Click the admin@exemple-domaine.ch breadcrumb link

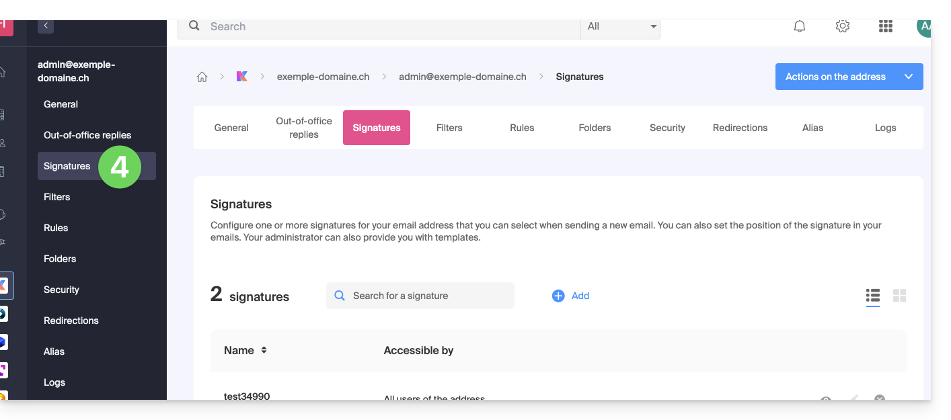tap(463, 77)
